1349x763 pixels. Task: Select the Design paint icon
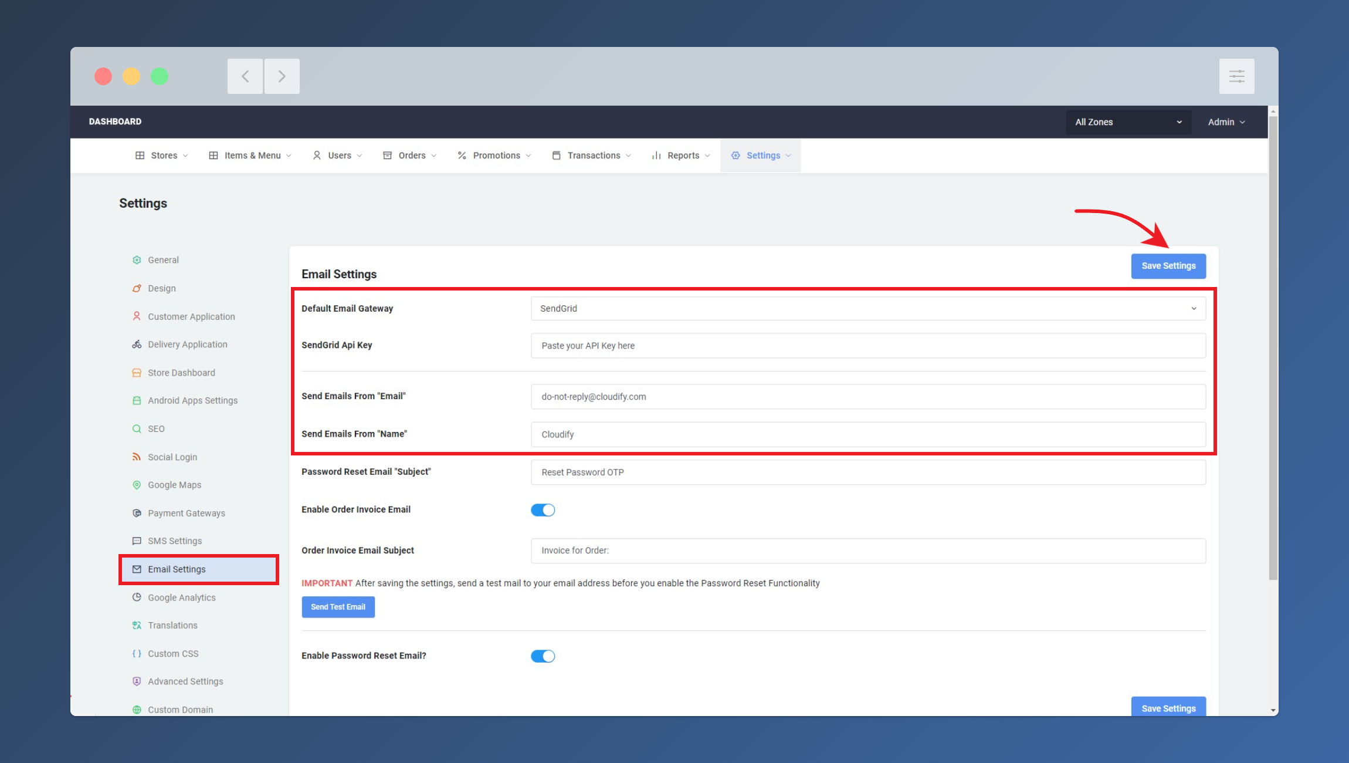[137, 288]
